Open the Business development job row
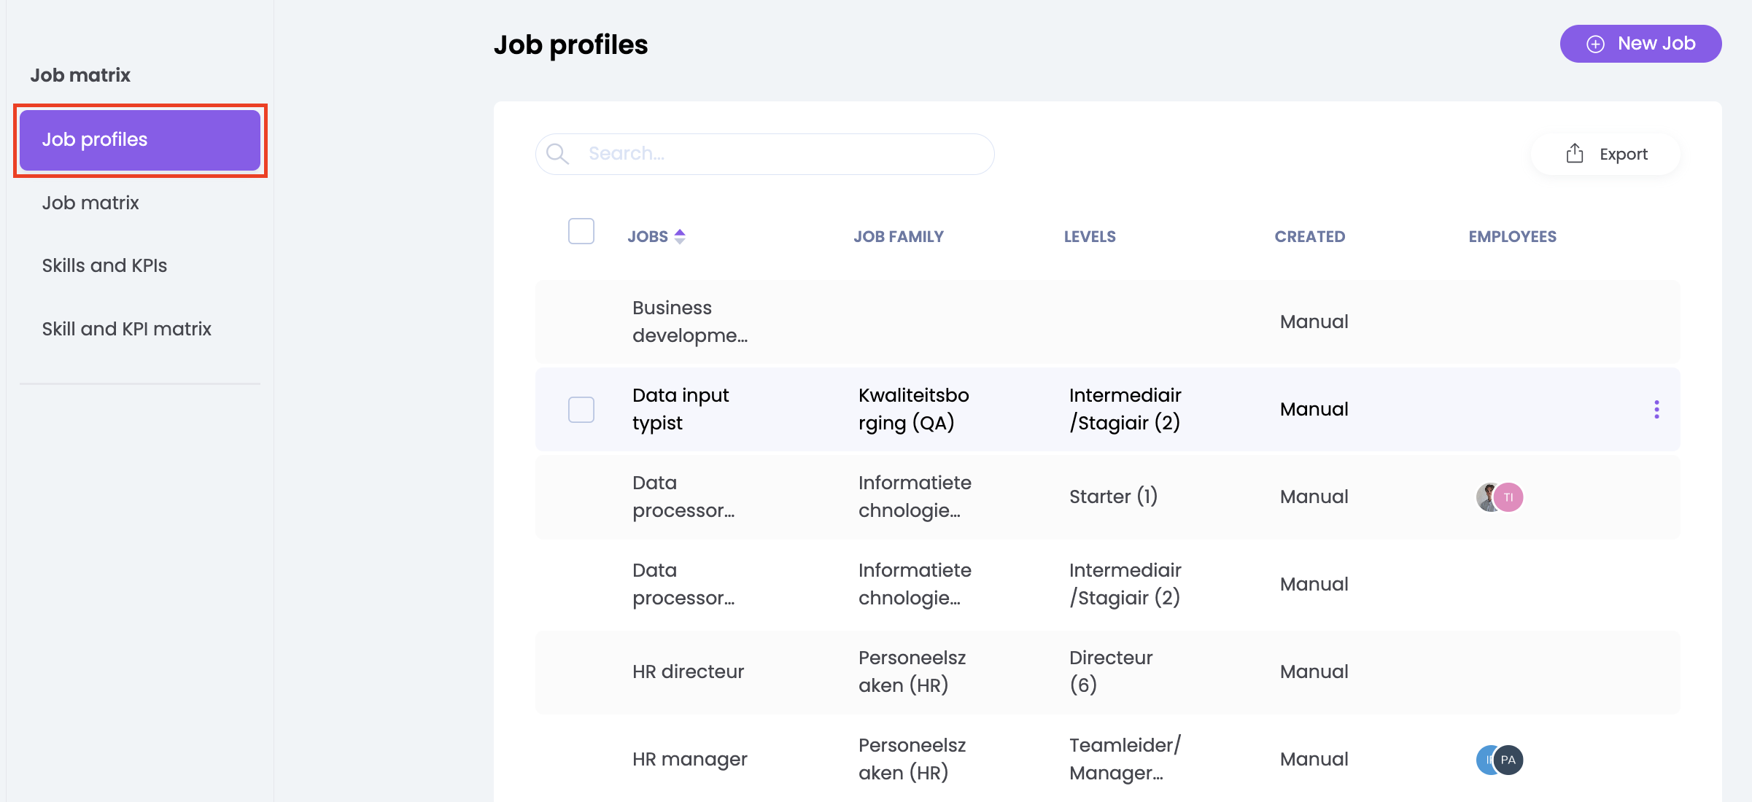 click(689, 322)
